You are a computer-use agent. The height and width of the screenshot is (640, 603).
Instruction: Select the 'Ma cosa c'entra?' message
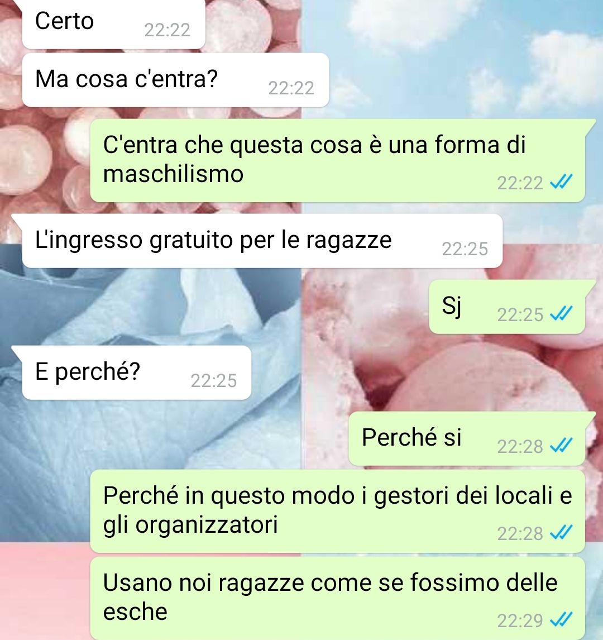pos(175,80)
